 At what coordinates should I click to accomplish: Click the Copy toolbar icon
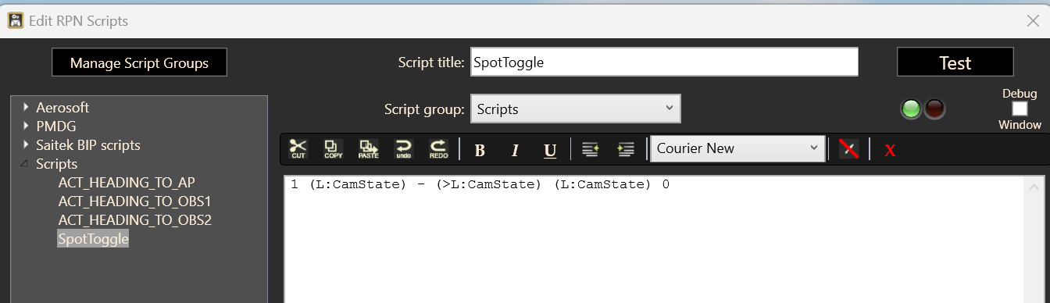click(x=333, y=148)
